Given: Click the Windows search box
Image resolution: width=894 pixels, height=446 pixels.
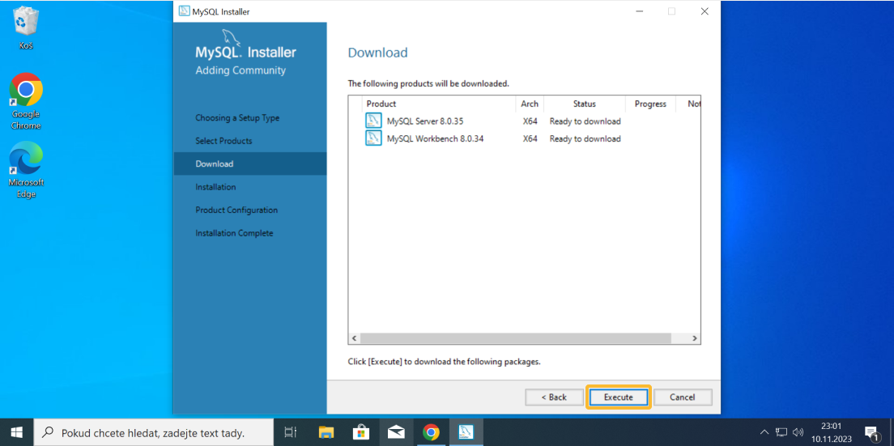Looking at the screenshot, I should tap(154, 432).
